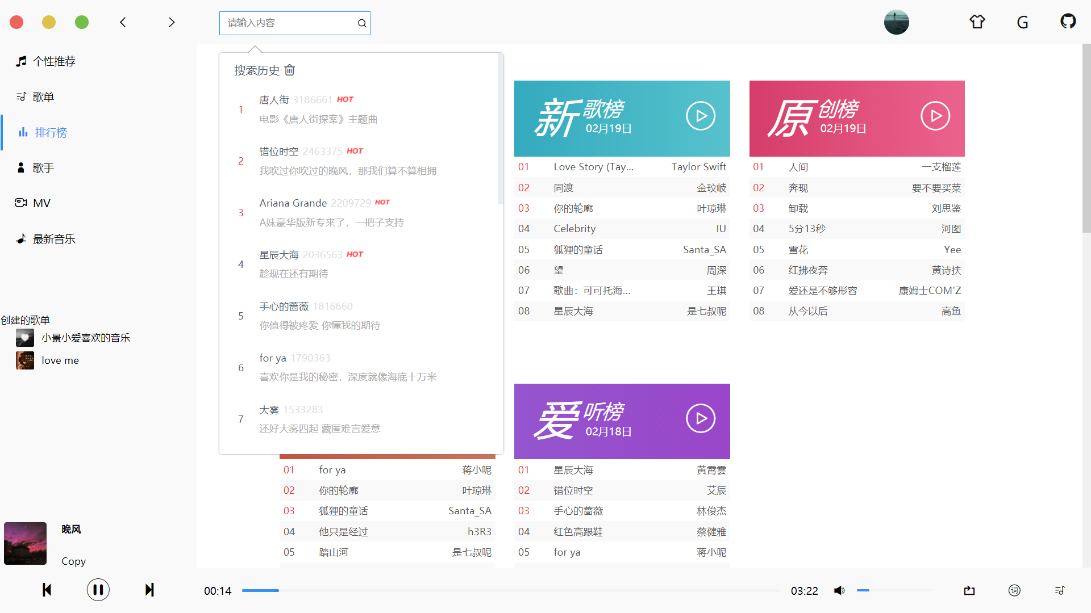The image size is (1091, 613).
Task: Open the 晚风 album cover thumbnail
Action: click(x=25, y=543)
